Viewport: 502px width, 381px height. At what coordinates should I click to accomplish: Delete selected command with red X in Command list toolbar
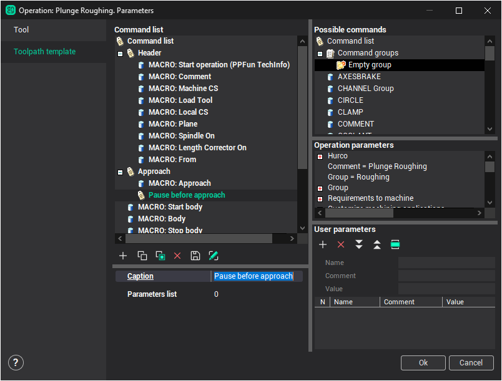tap(177, 256)
